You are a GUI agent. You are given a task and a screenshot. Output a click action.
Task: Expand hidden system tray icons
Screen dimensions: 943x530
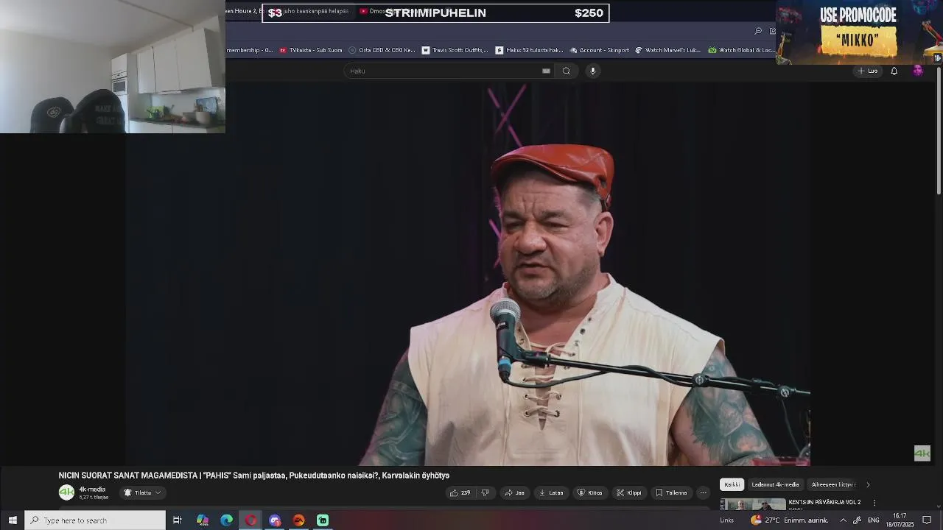click(844, 520)
